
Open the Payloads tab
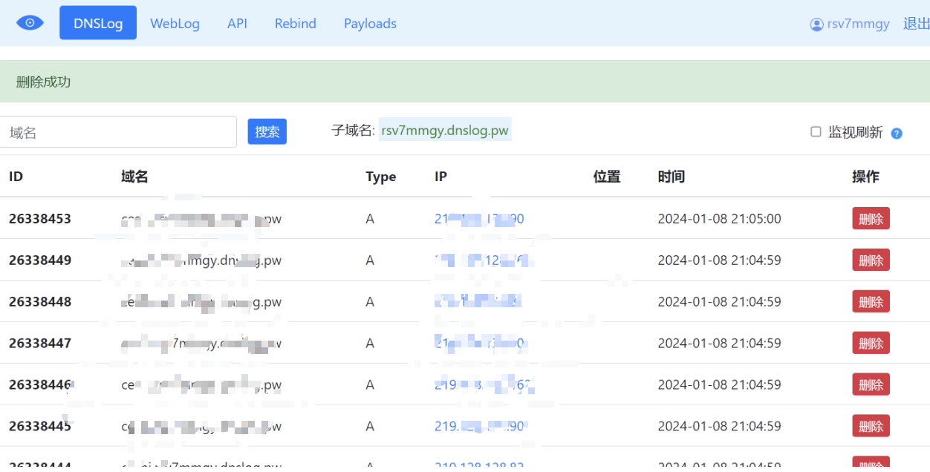pos(370,23)
